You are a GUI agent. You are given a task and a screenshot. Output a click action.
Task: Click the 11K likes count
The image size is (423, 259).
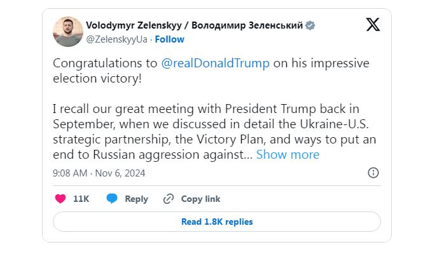coord(81,199)
